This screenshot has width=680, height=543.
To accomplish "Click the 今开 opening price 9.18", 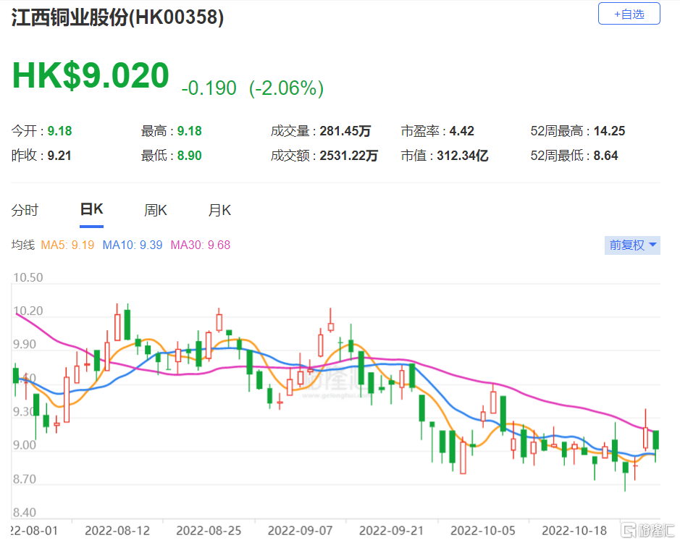I will click(59, 131).
